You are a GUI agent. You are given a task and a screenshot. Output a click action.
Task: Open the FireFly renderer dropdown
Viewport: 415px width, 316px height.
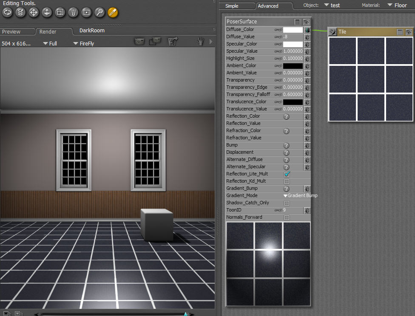[x=83, y=43]
